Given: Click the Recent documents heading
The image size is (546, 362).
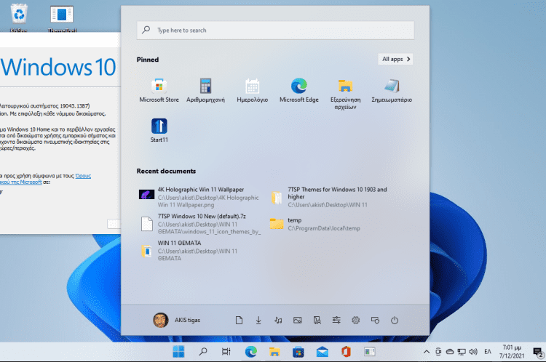Looking at the screenshot, I should pos(166,171).
